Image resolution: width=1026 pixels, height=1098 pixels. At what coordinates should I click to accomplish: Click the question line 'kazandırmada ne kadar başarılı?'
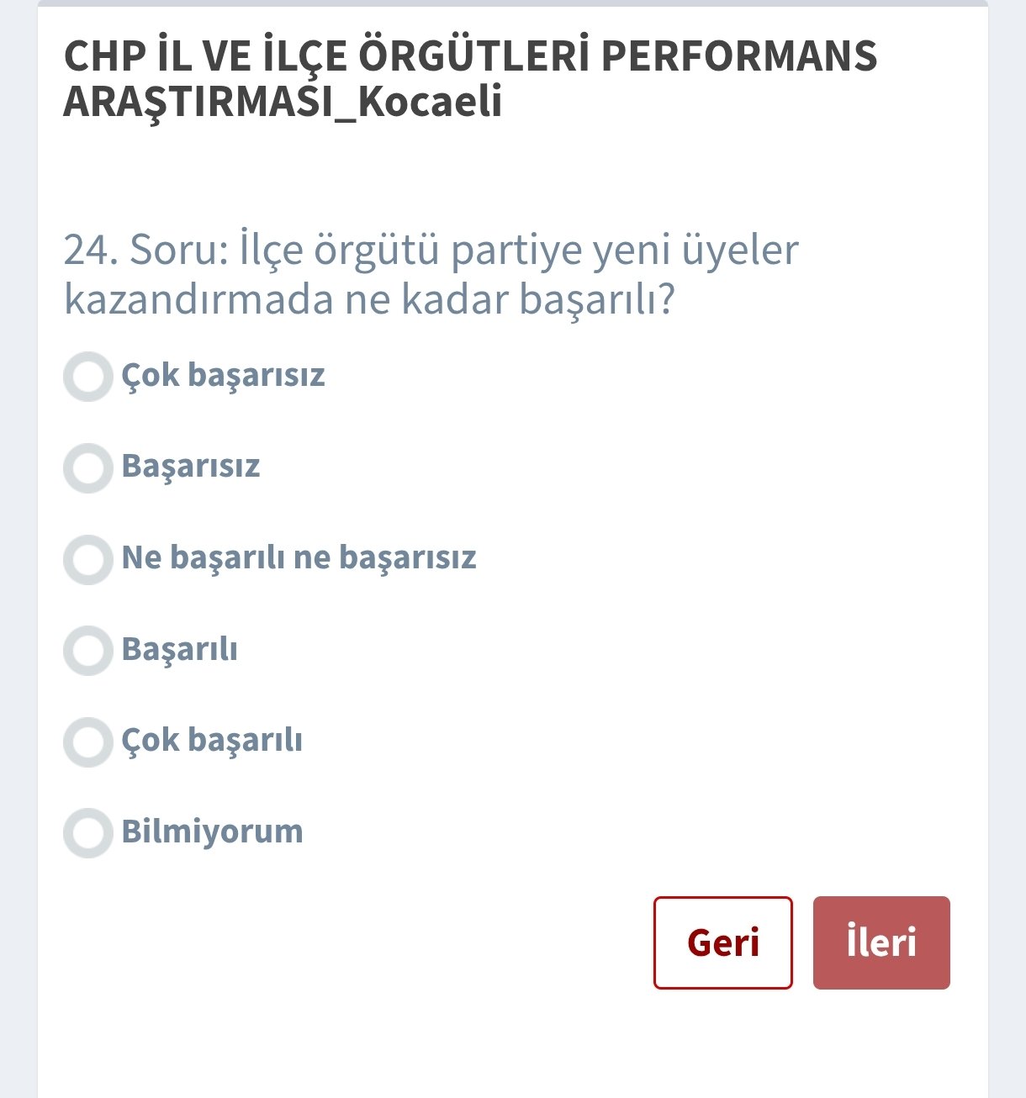tap(369, 300)
